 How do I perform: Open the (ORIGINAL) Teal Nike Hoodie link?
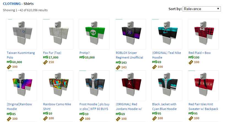(x=166, y=55)
